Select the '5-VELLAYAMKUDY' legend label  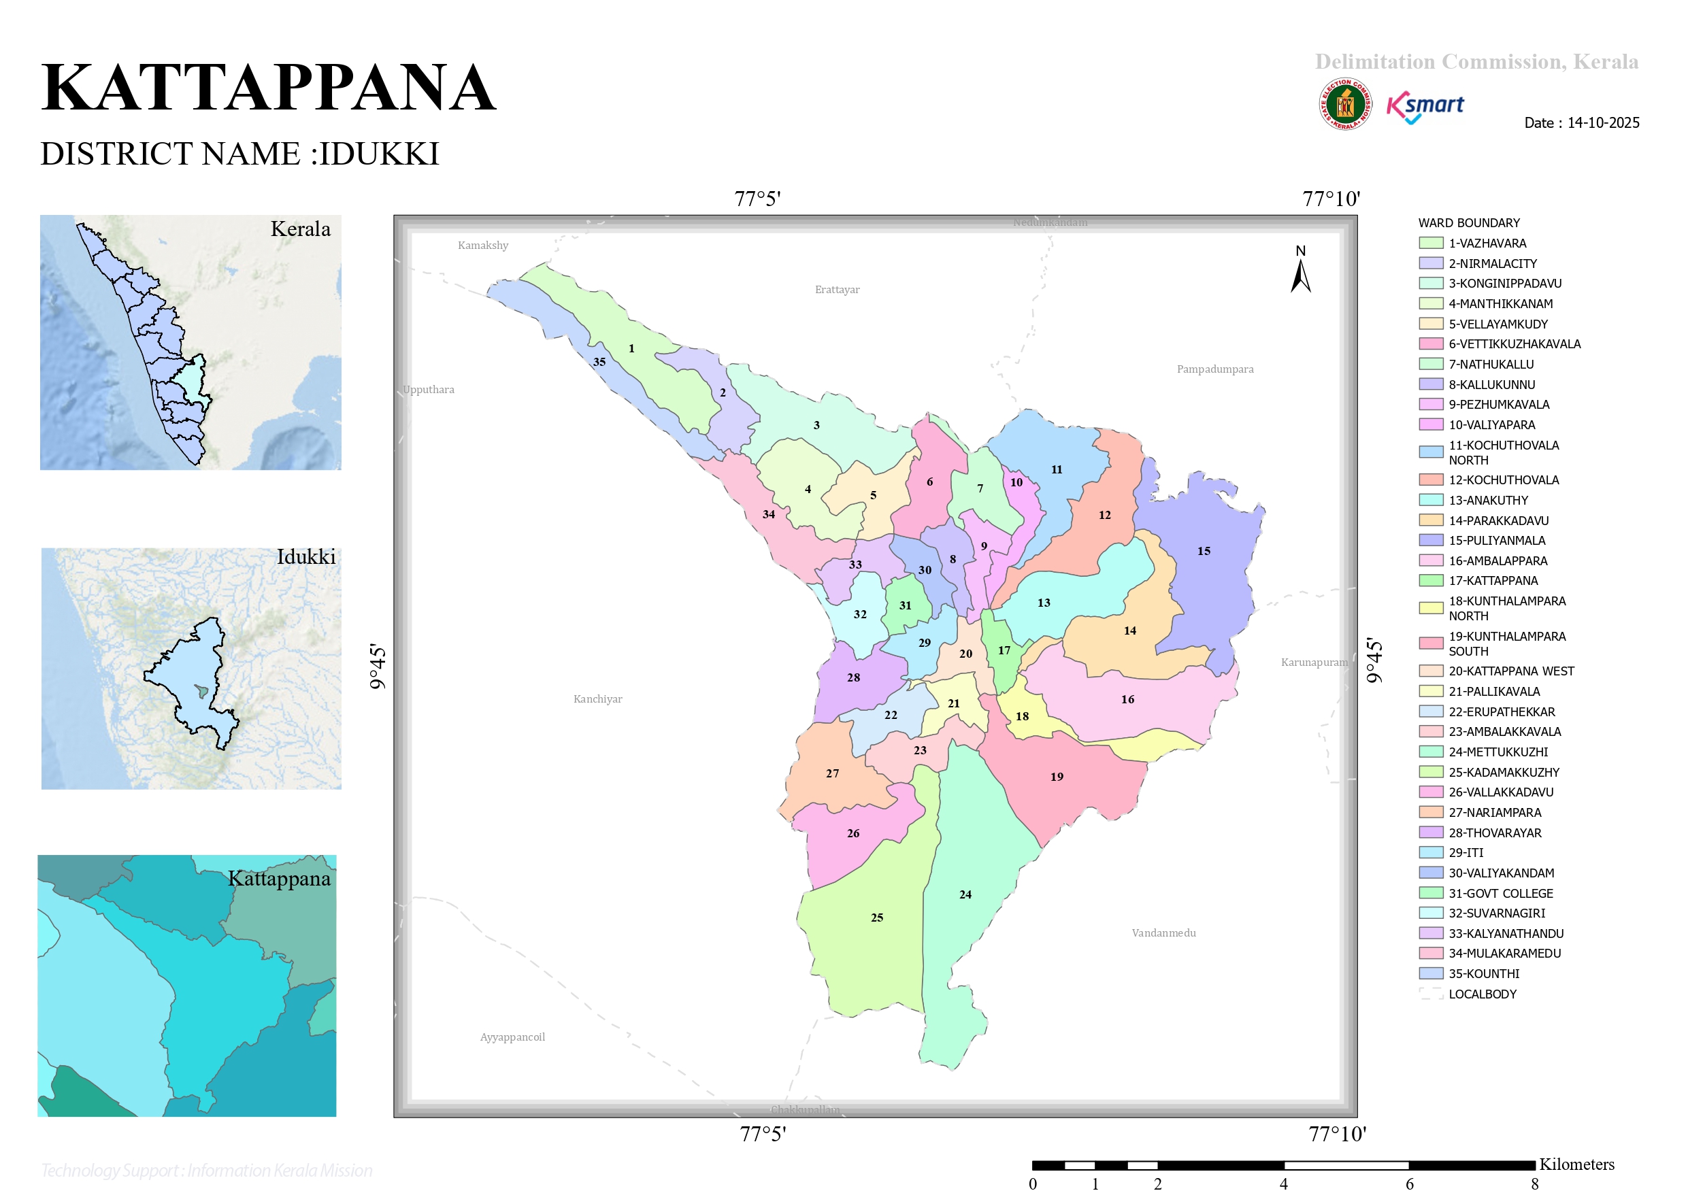click(x=1498, y=324)
